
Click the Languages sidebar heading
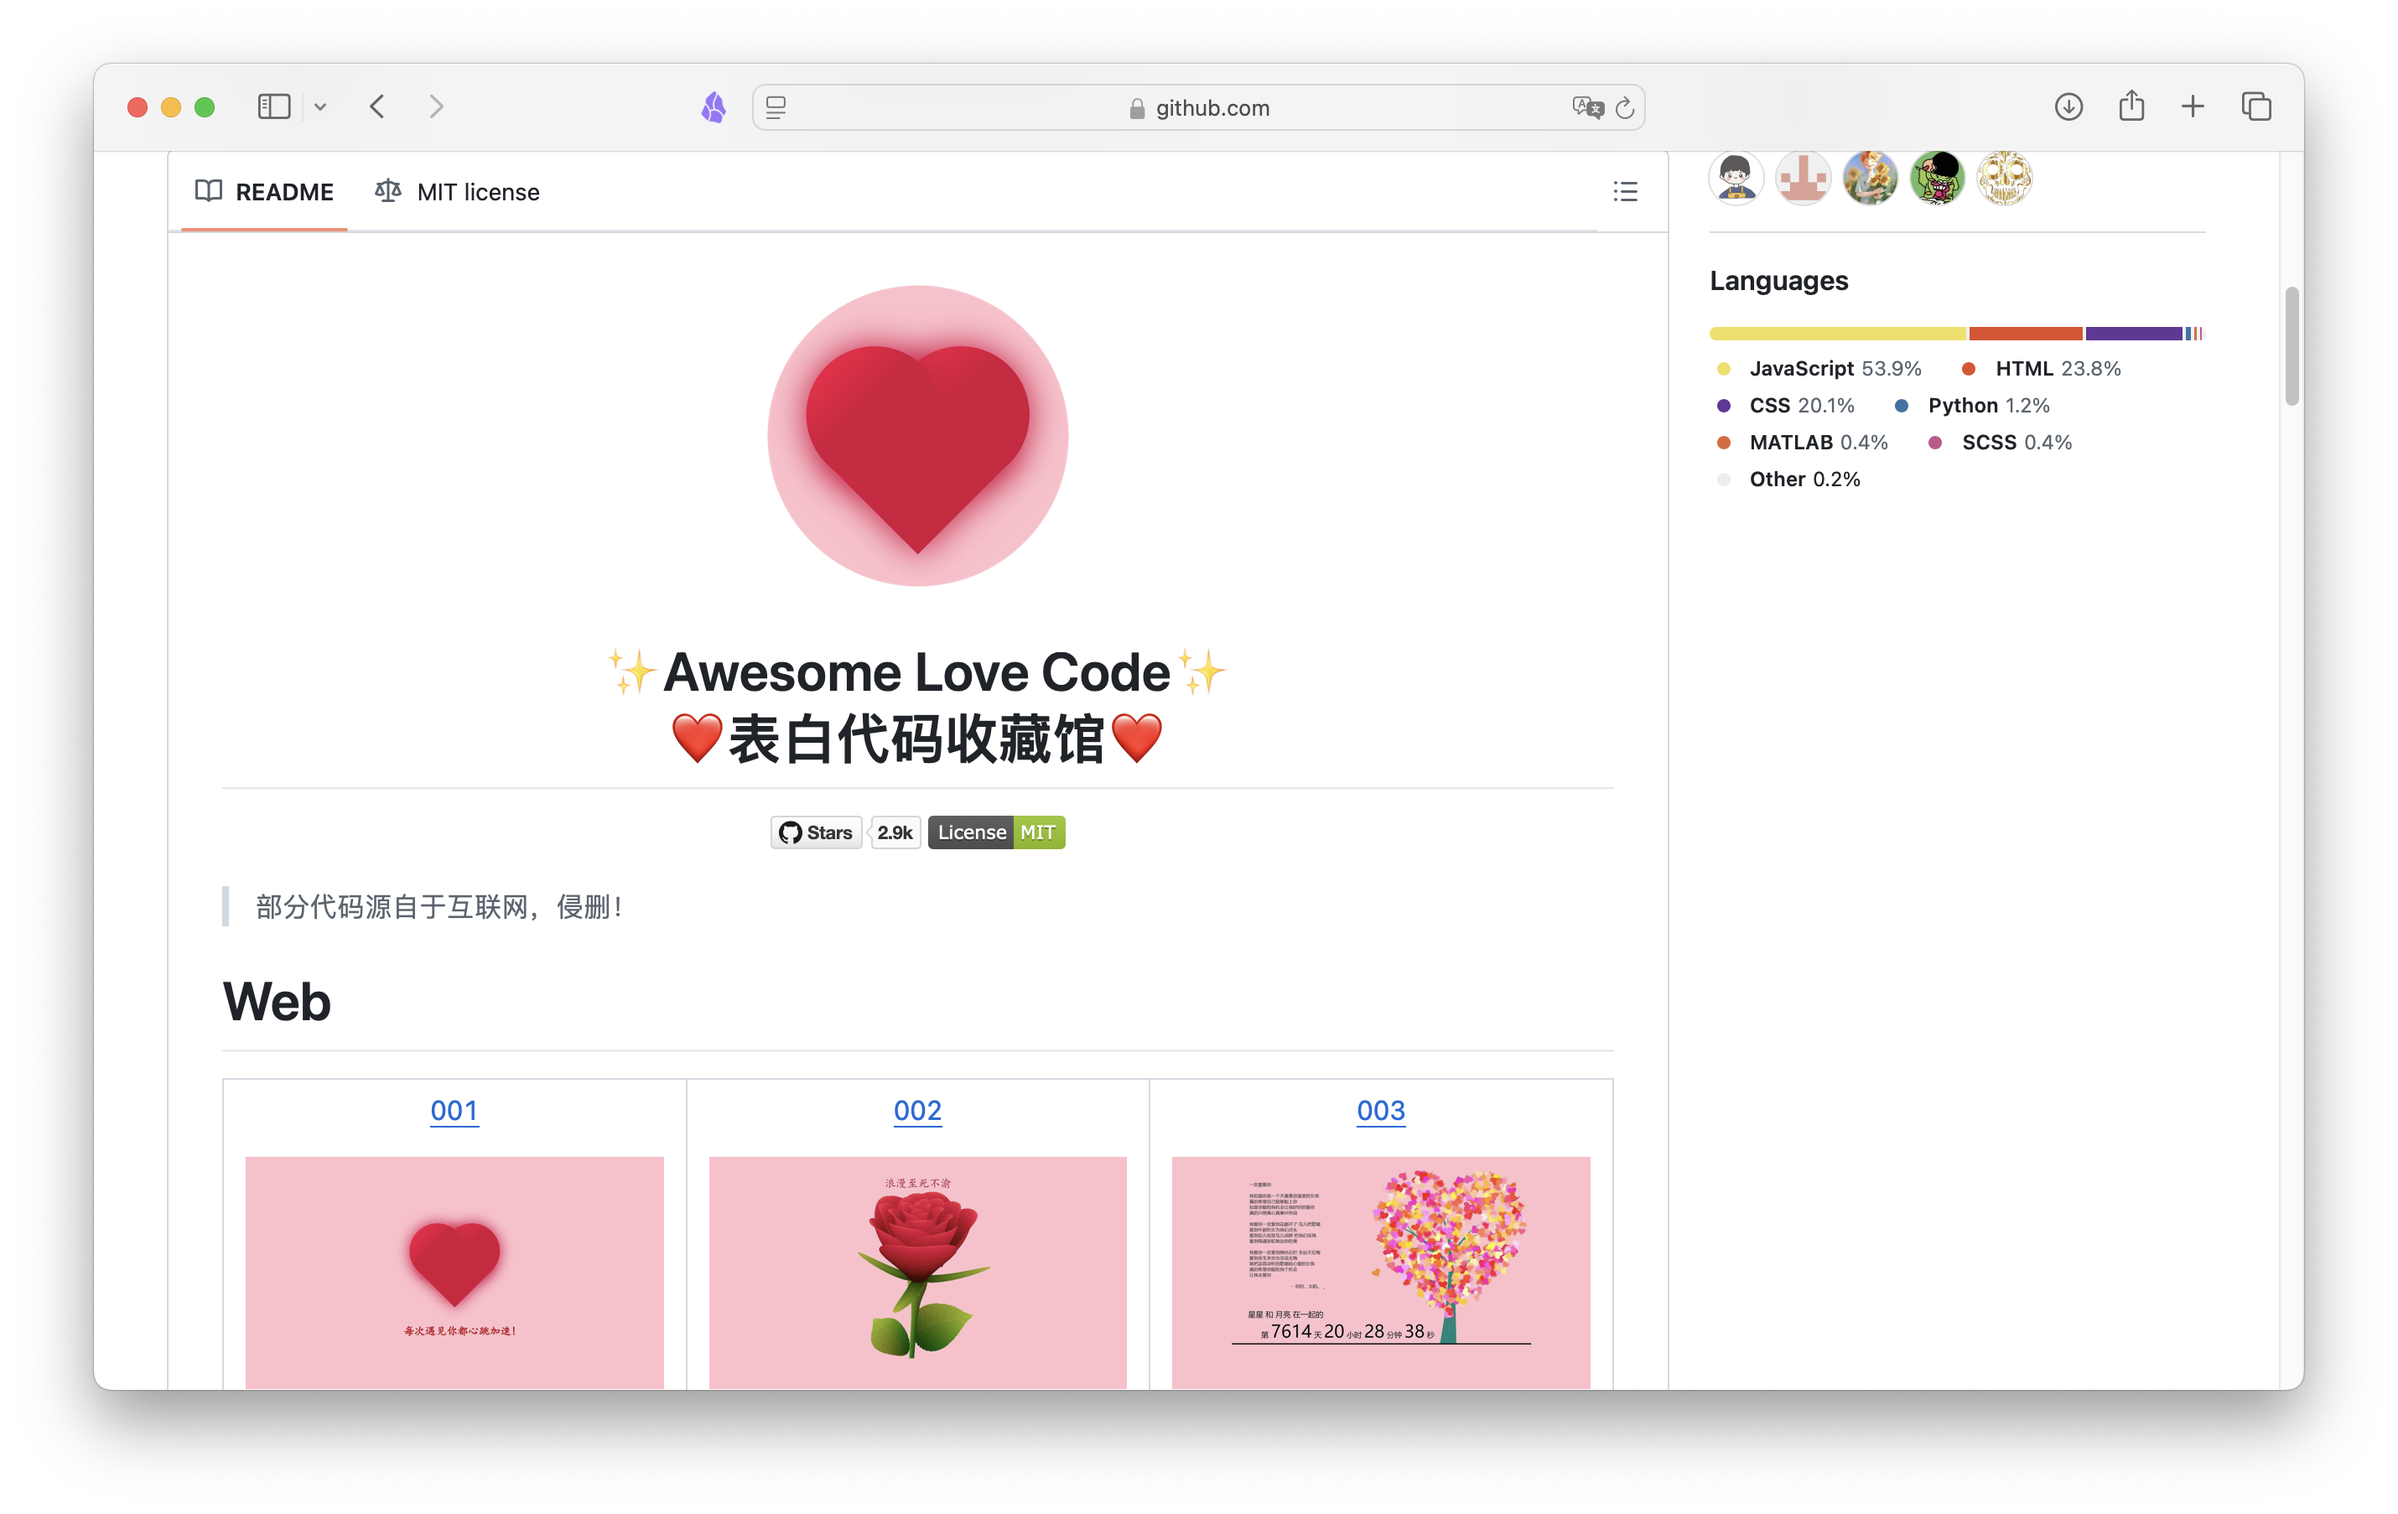pyautogui.click(x=1778, y=281)
